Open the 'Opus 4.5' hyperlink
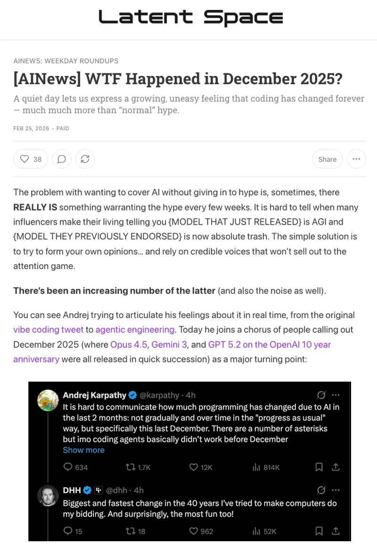 (129, 344)
